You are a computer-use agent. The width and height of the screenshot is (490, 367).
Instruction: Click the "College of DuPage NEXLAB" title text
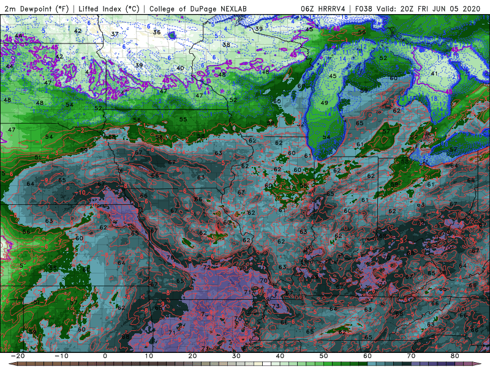click(198, 9)
